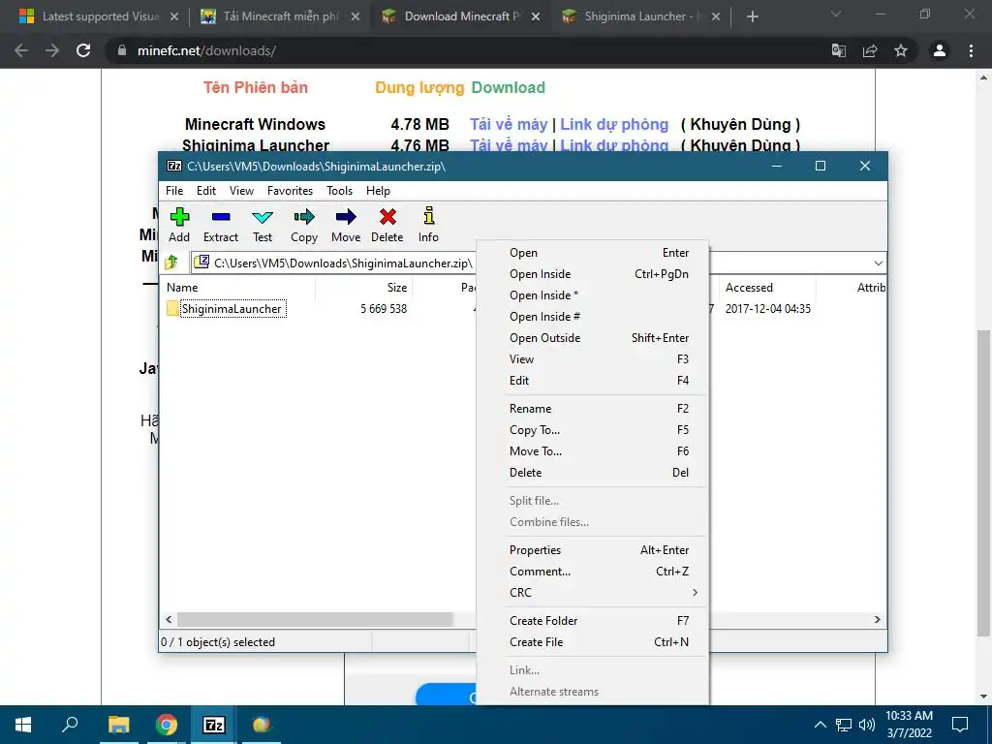Click the share page icon in Chrome

pyautogui.click(x=870, y=50)
